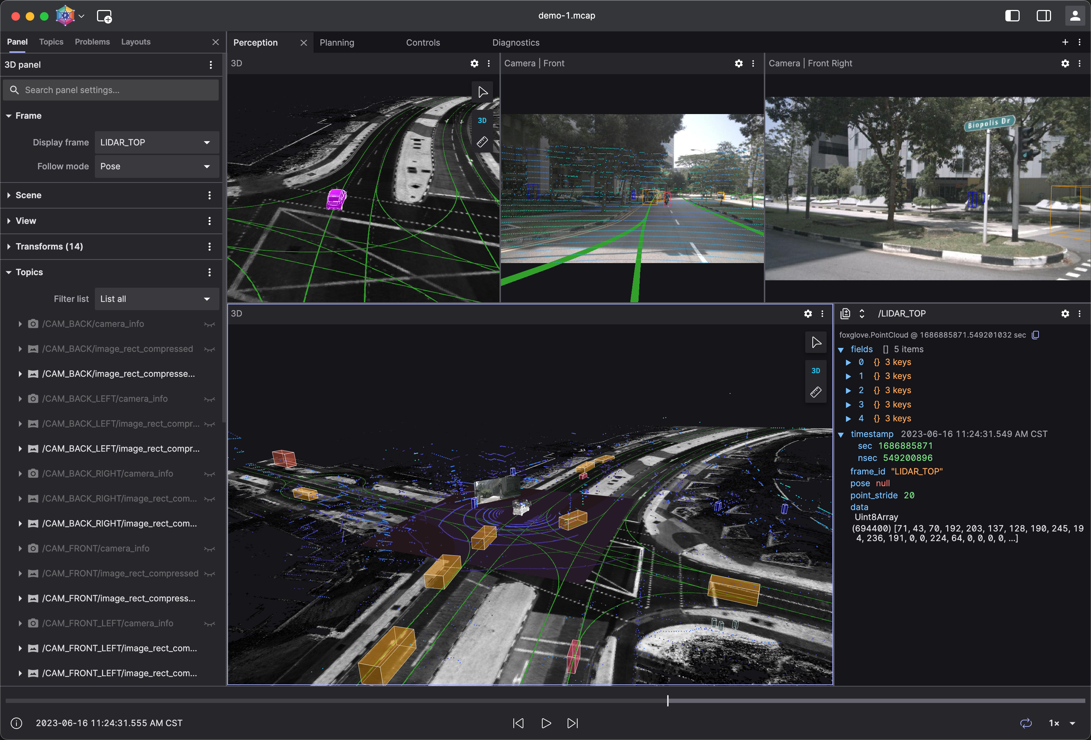Click the select object cursor icon in bottom 3D panel
Screen dimensions: 1091x740
816,342
